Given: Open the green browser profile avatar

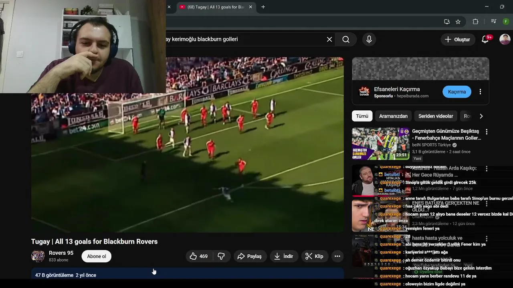Looking at the screenshot, I should [x=506, y=22].
